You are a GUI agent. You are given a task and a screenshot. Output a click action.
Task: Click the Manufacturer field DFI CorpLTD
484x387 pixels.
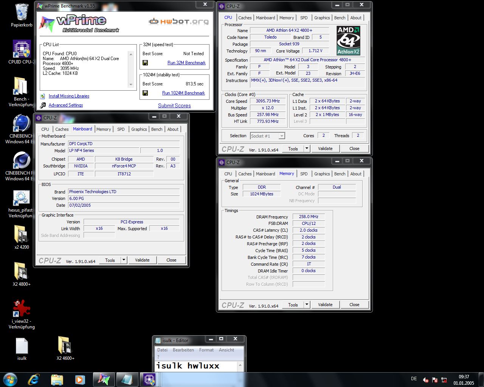pyautogui.click(x=124, y=144)
